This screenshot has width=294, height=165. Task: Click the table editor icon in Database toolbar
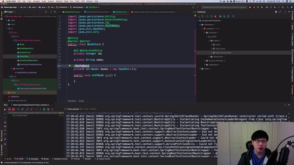[220, 16]
